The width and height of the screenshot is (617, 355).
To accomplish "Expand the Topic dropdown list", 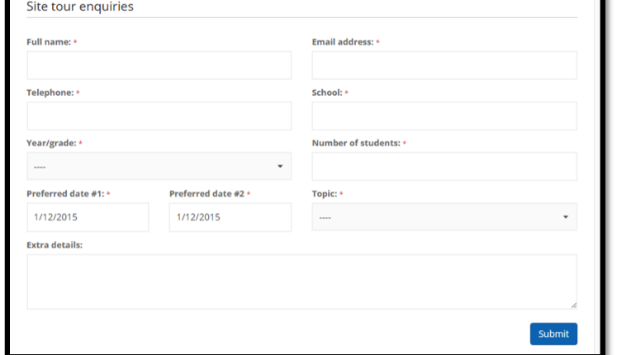I will pos(444,217).
